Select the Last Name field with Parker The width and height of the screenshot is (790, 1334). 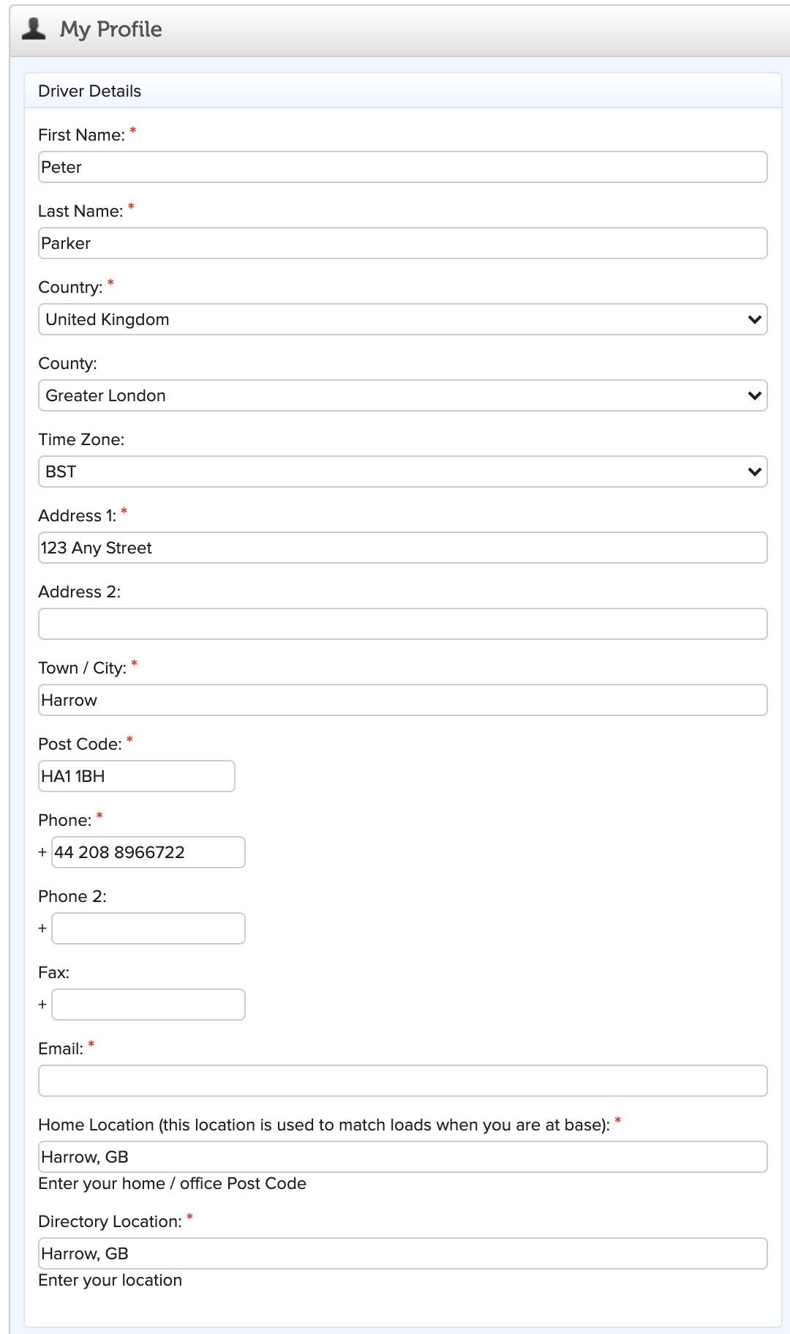[x=402, y=243]
